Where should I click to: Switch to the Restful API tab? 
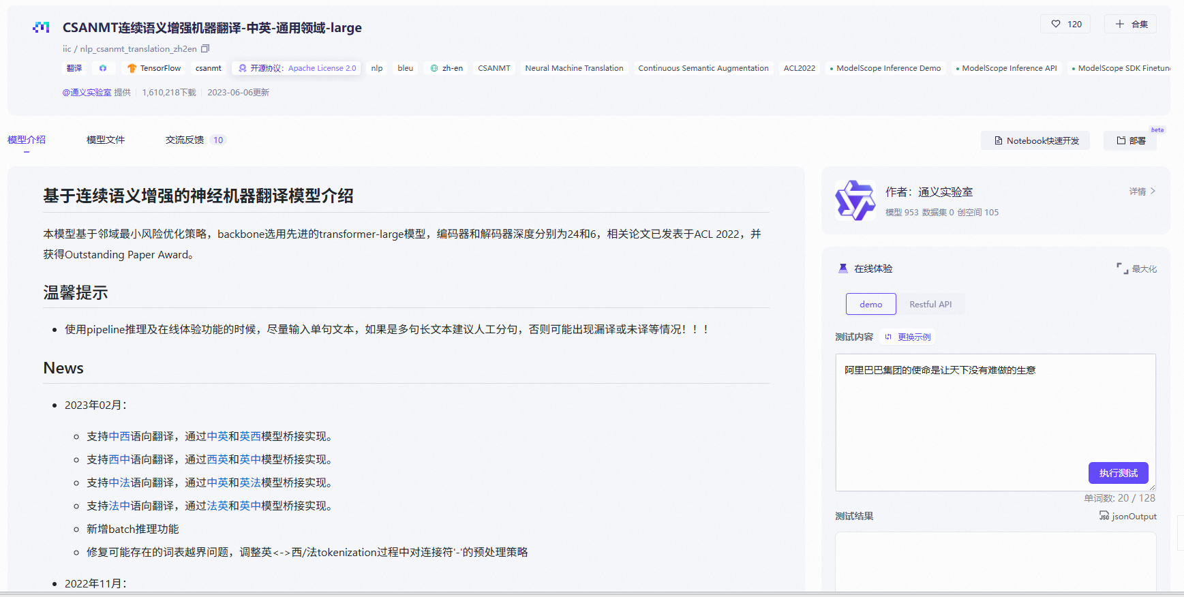(x=930, y=304)
